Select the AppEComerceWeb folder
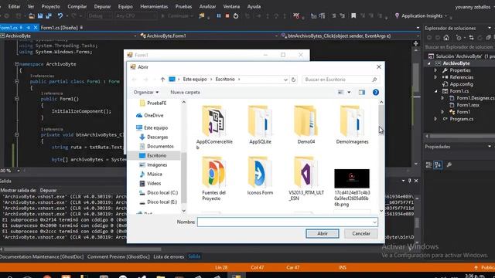 coord(214,127)
